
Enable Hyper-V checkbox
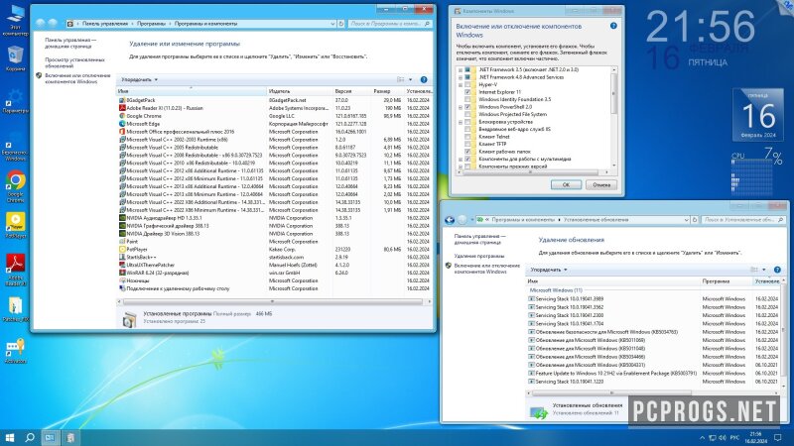point(467,84)
